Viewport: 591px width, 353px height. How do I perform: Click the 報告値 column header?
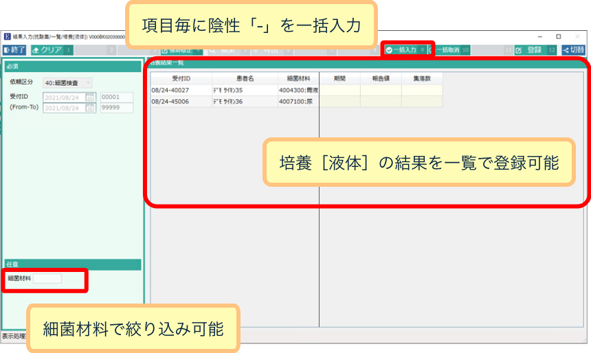[381, 78]
